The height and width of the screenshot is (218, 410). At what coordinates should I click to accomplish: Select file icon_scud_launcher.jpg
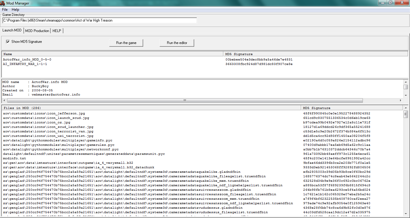(48, 127)
